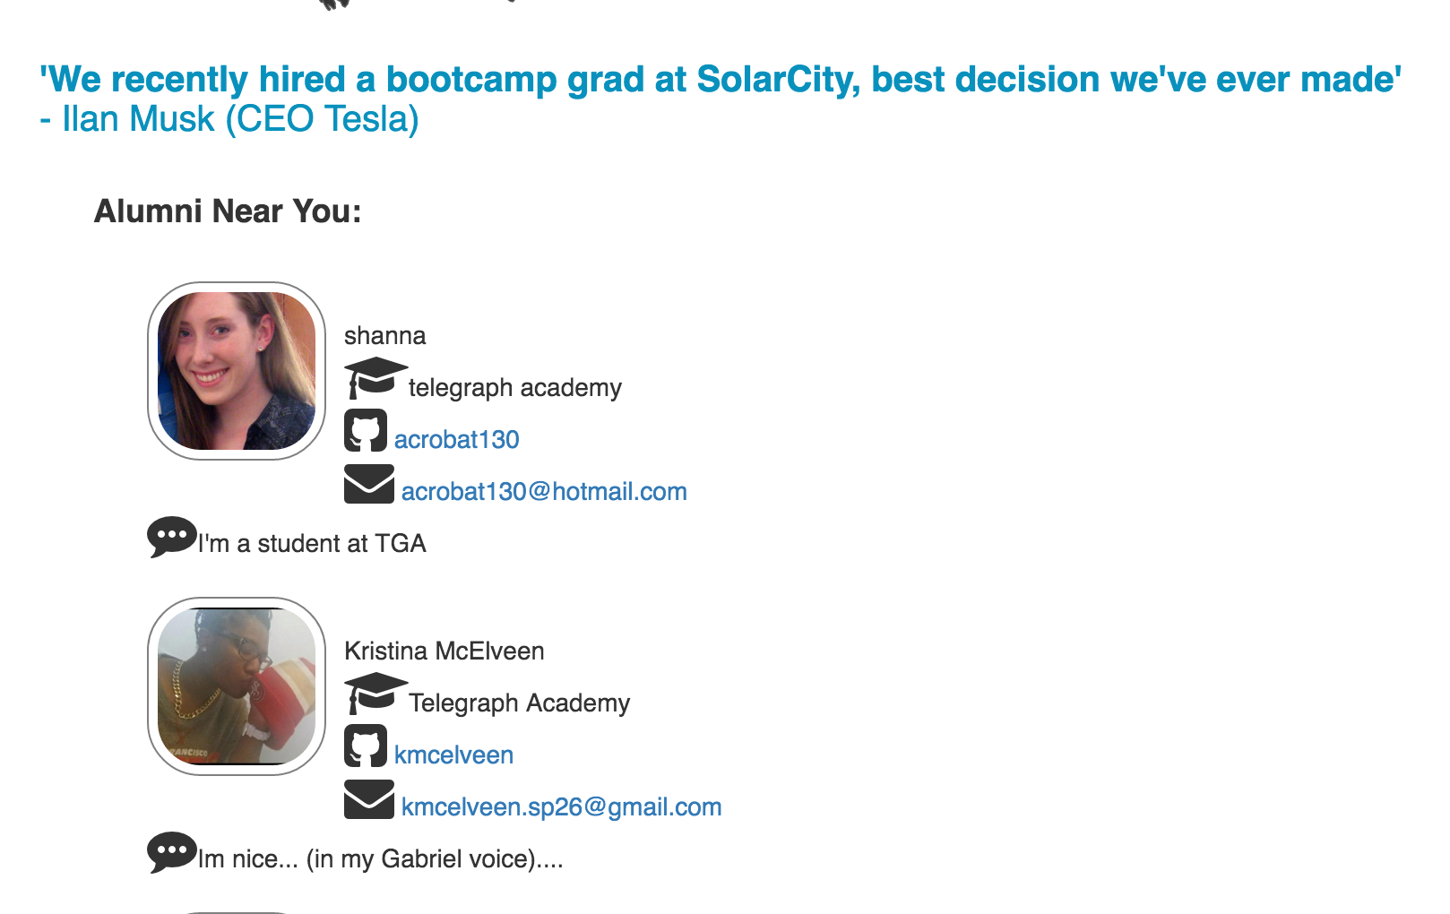Image resolution: width=1450 pixels, height=914 pixels.
Task: Click the 'telegraph academy' text under shanna
Action: (x=515, y=388)
